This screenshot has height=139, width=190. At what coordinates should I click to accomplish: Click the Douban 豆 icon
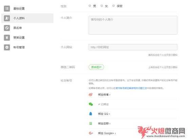tap(91, 123)
